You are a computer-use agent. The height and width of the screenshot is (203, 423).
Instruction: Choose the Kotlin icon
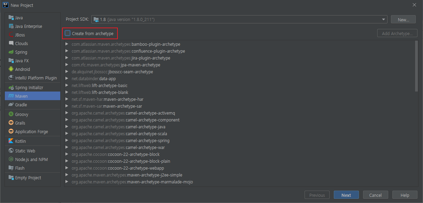click(x=11, y=141)
